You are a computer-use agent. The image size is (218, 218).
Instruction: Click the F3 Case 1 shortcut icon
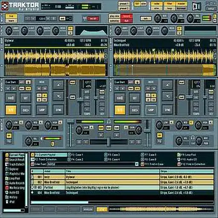click(x=69, y=155)
